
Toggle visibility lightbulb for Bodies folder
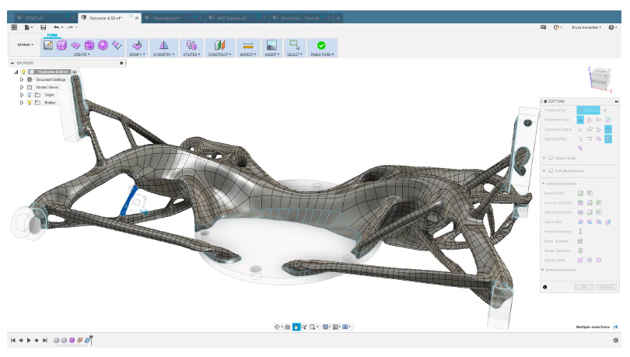coord(30,102)
